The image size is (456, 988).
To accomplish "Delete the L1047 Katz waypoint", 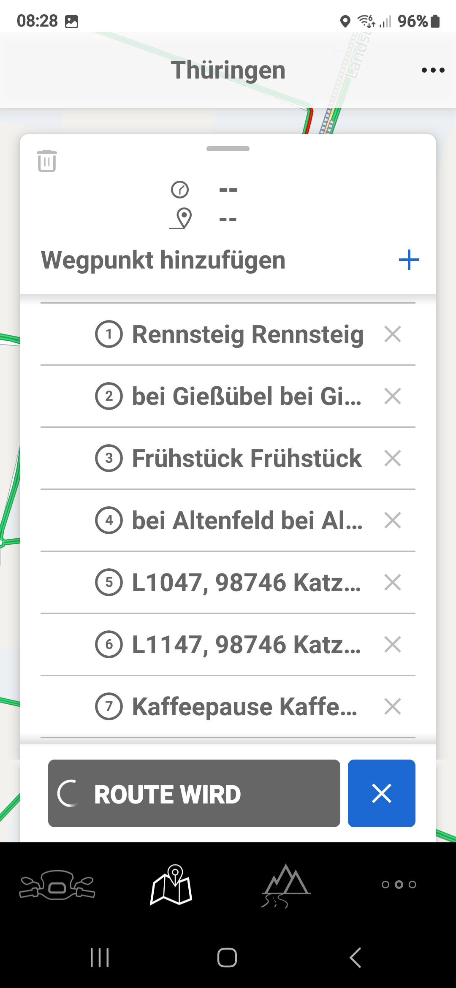I will point(393,582).
